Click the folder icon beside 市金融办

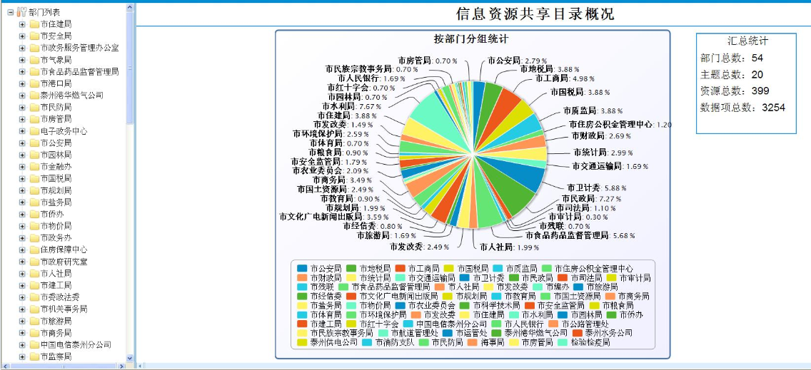34,167
